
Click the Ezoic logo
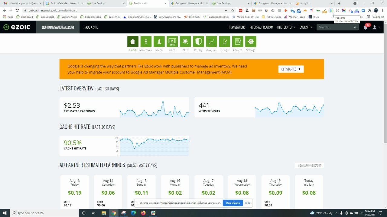tap(17, 27)
